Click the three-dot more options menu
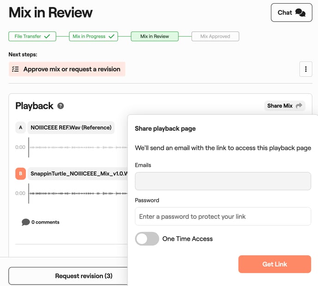Screen dimensions: 318x286 [306, 69]
